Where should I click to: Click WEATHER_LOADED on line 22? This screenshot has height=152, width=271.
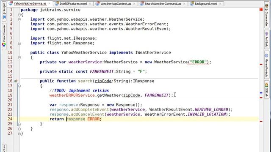coord(211,110)
